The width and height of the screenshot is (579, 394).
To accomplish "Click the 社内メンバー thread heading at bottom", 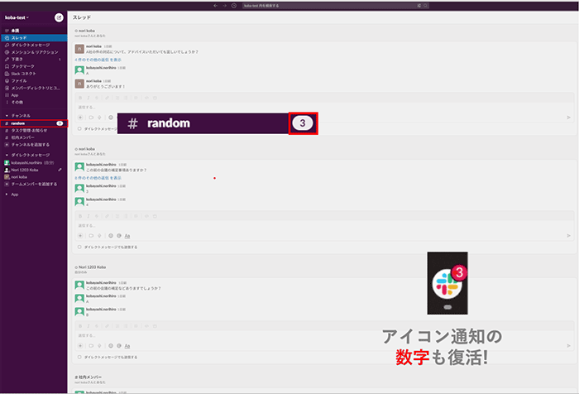I will click(89, 377).
